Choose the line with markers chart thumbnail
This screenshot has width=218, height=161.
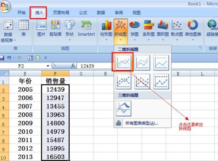[x=123, y=81]
